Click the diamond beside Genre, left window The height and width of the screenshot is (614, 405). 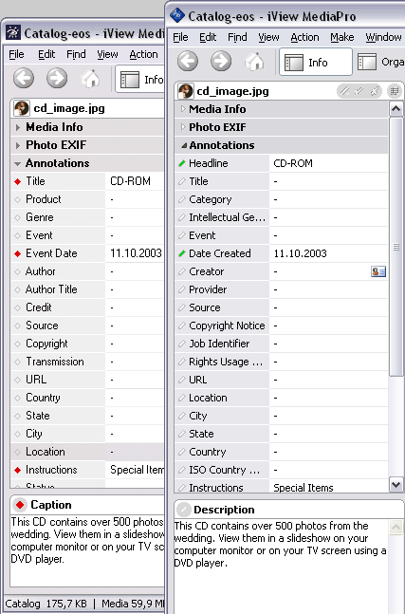pyautogui.click(x=17, y=217)
